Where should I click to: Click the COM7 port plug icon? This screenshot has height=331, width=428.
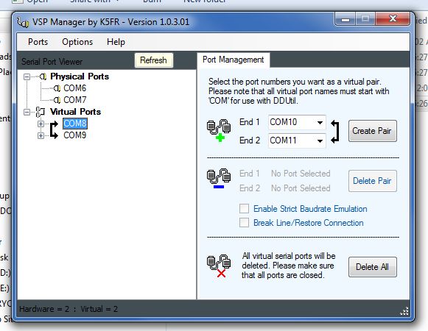pos(57,100)
